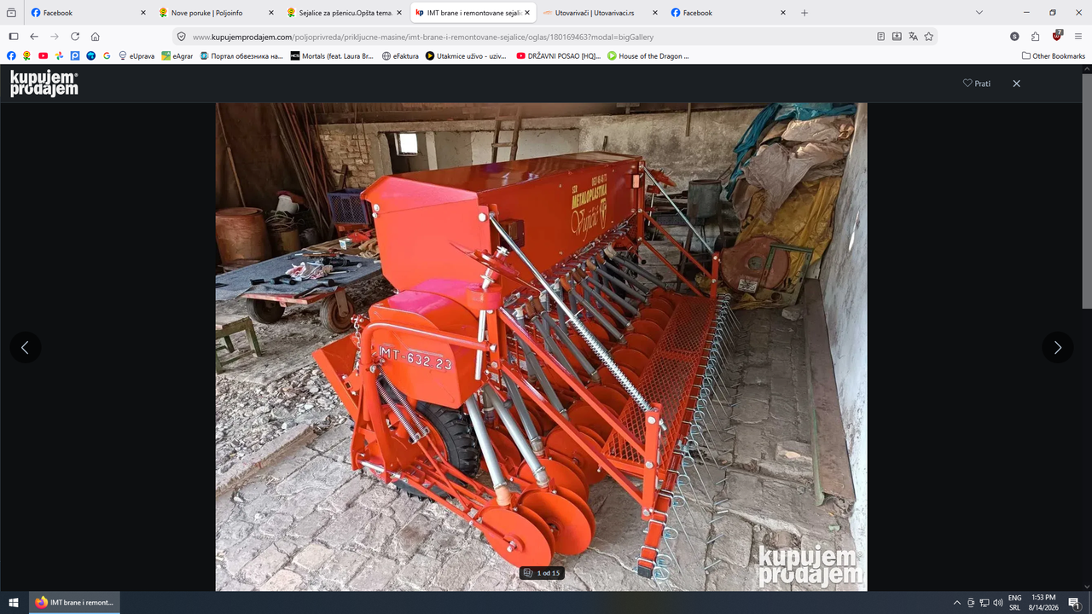Open the sunflower Poljoinfo bookmark icon

(x=27, y=55)
